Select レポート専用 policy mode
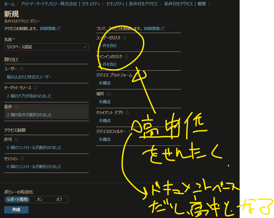The height and width of the screenshot is (218, 274). 17,199
